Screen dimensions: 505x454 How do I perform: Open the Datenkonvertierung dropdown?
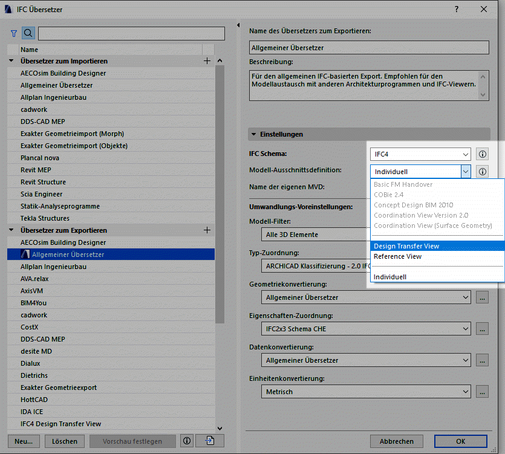(366, 360)
